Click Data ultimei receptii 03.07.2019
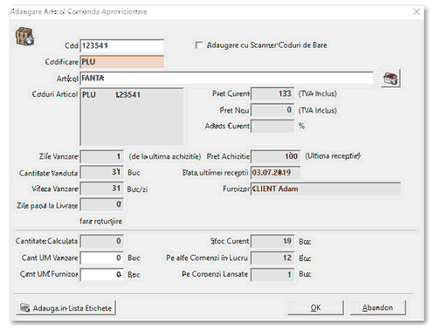 (x=275, y=173)
